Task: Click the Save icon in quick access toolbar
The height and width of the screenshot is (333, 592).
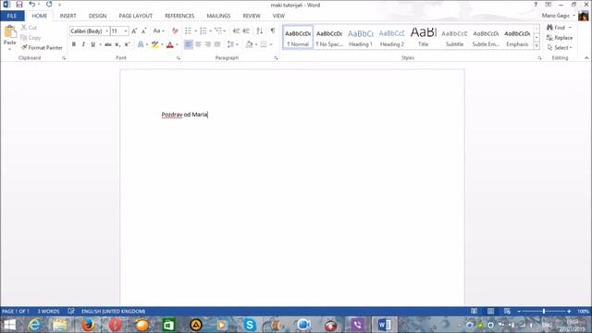Action: [x=19, y=5]
